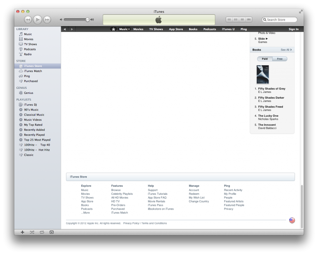The image size is (318, 255).
Task: Switch to song list view
Action: [x=229, y=20]
